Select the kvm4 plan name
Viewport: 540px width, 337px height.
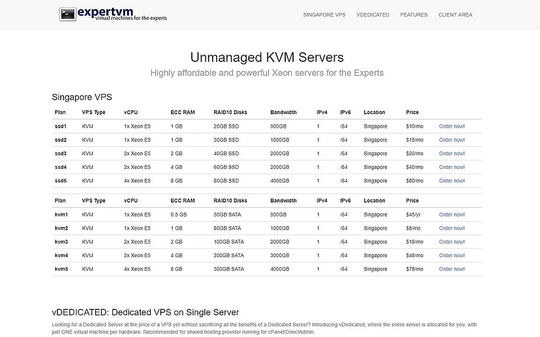pos(61,255)
